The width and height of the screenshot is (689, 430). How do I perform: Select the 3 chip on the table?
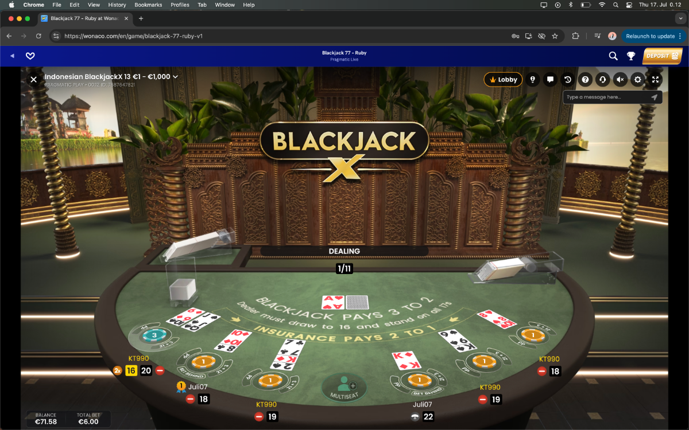coord(154,334)
